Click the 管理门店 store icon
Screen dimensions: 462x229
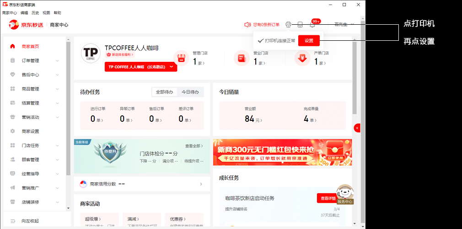pos(181,58)
